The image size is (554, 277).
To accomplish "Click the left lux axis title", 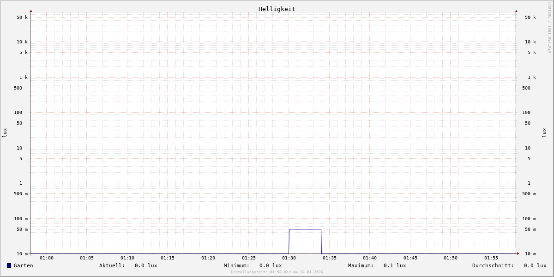I will point(5,132).
